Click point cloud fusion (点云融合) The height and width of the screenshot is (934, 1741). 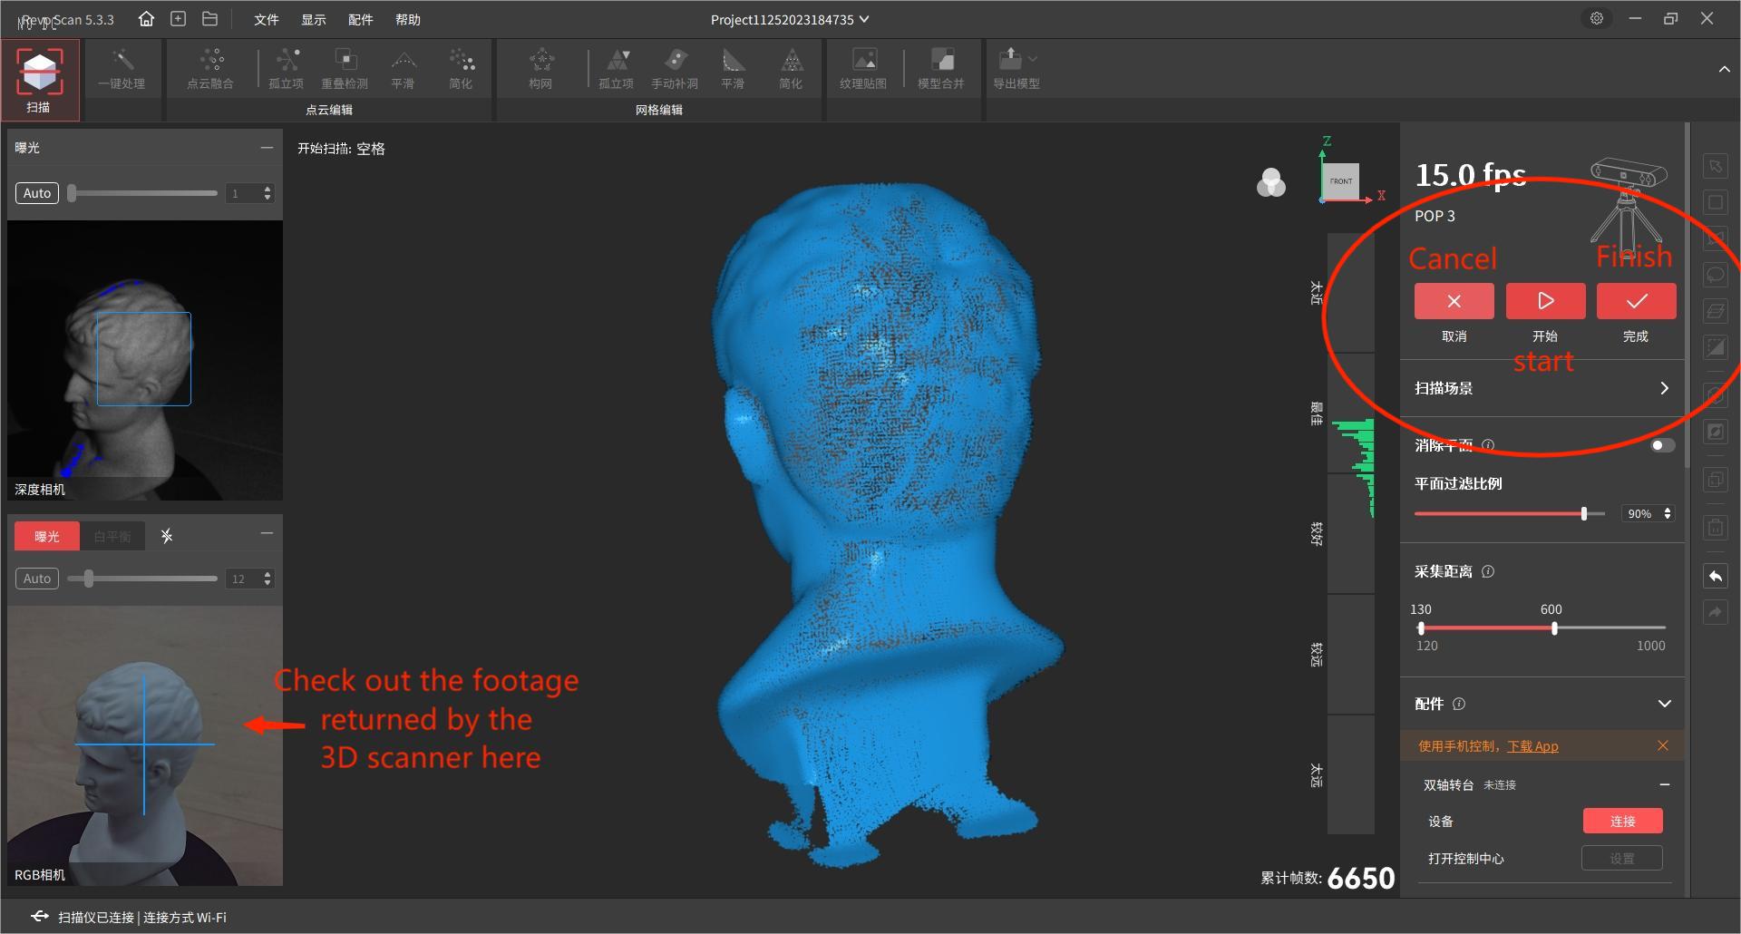[x=210, y=70]
